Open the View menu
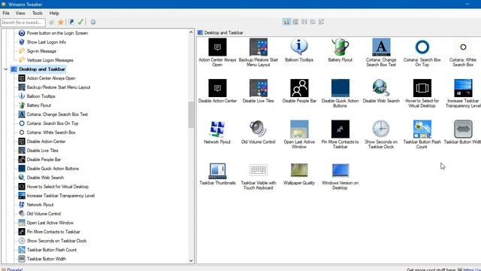The image size is (481, 271). [x=20, y=14]
